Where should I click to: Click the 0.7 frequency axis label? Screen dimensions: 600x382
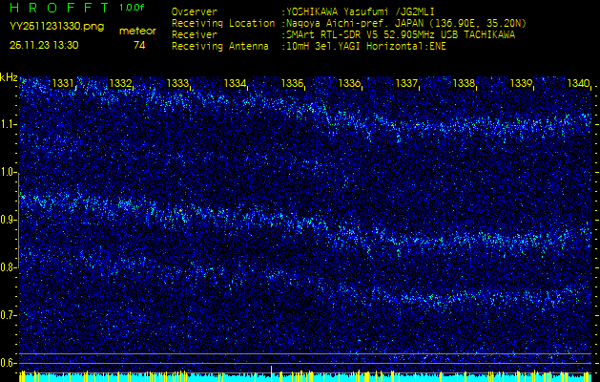click(9, 315)
